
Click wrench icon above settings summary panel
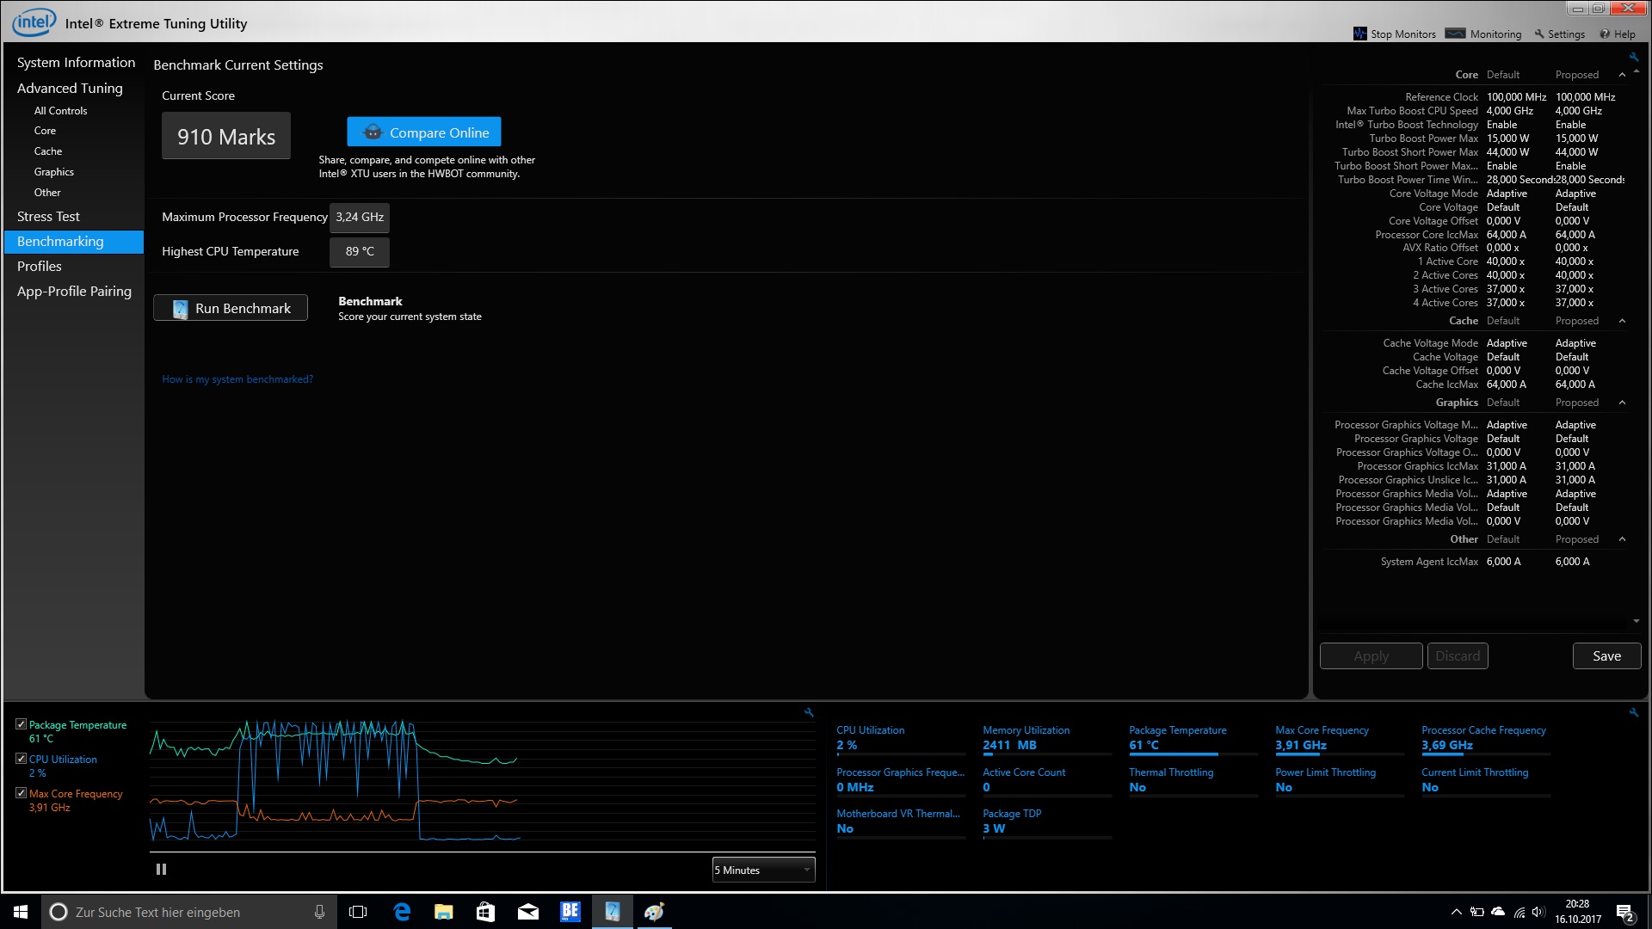pyautogui.click(x=1633, y=58)
